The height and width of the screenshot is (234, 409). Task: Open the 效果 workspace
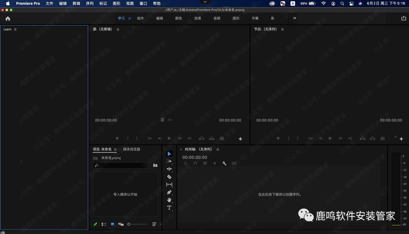pyautogui.click(x=198, y=18)
